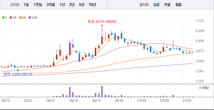Click the 07/20 date axis label
The width and height of the screenshot is (214, 110).
(x=164, y=101)
